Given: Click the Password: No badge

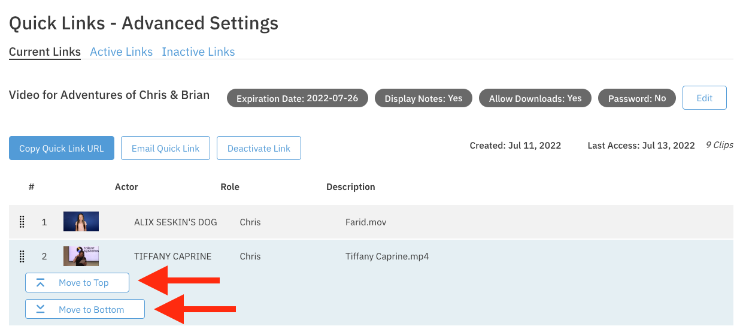Looking at the screenshot, I should coord(636,98).
